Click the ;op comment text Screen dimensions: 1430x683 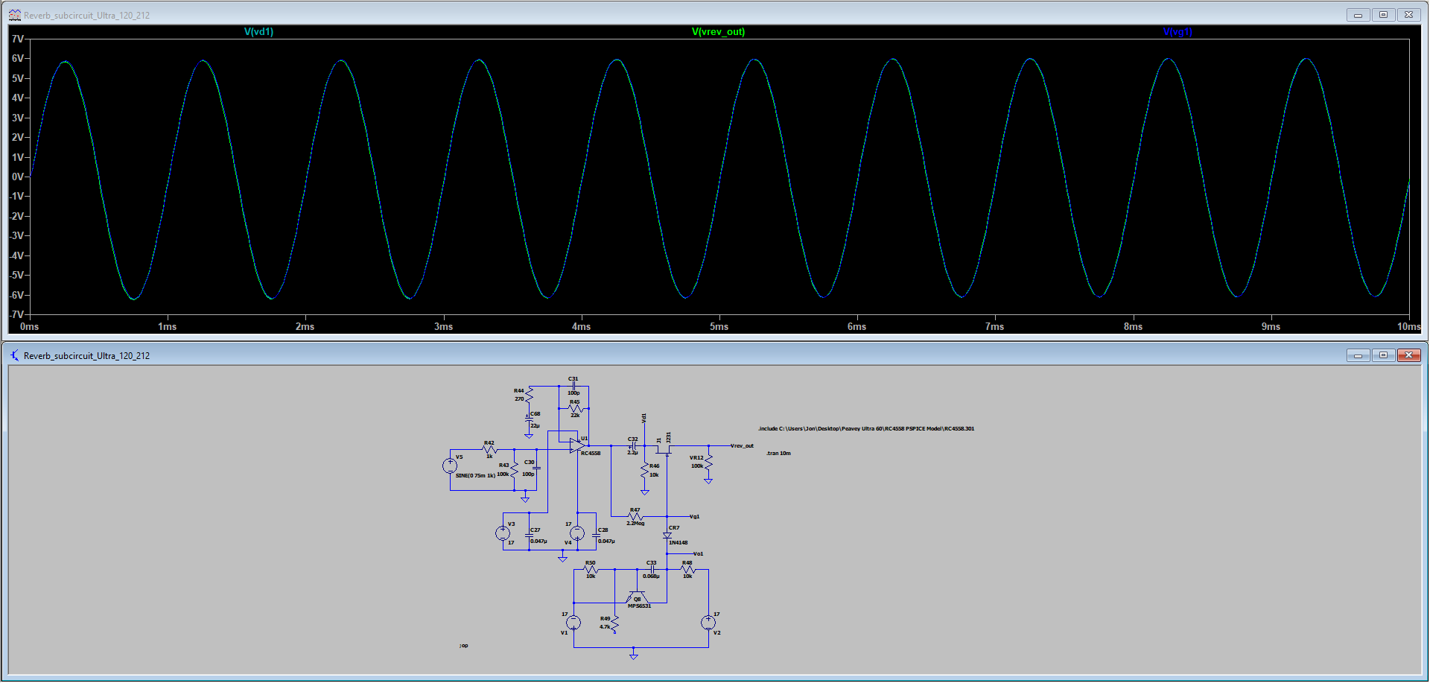click(x=464, y=645)
